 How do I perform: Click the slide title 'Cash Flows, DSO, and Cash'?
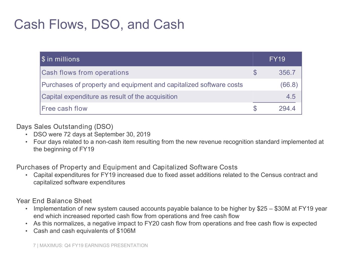99,24
